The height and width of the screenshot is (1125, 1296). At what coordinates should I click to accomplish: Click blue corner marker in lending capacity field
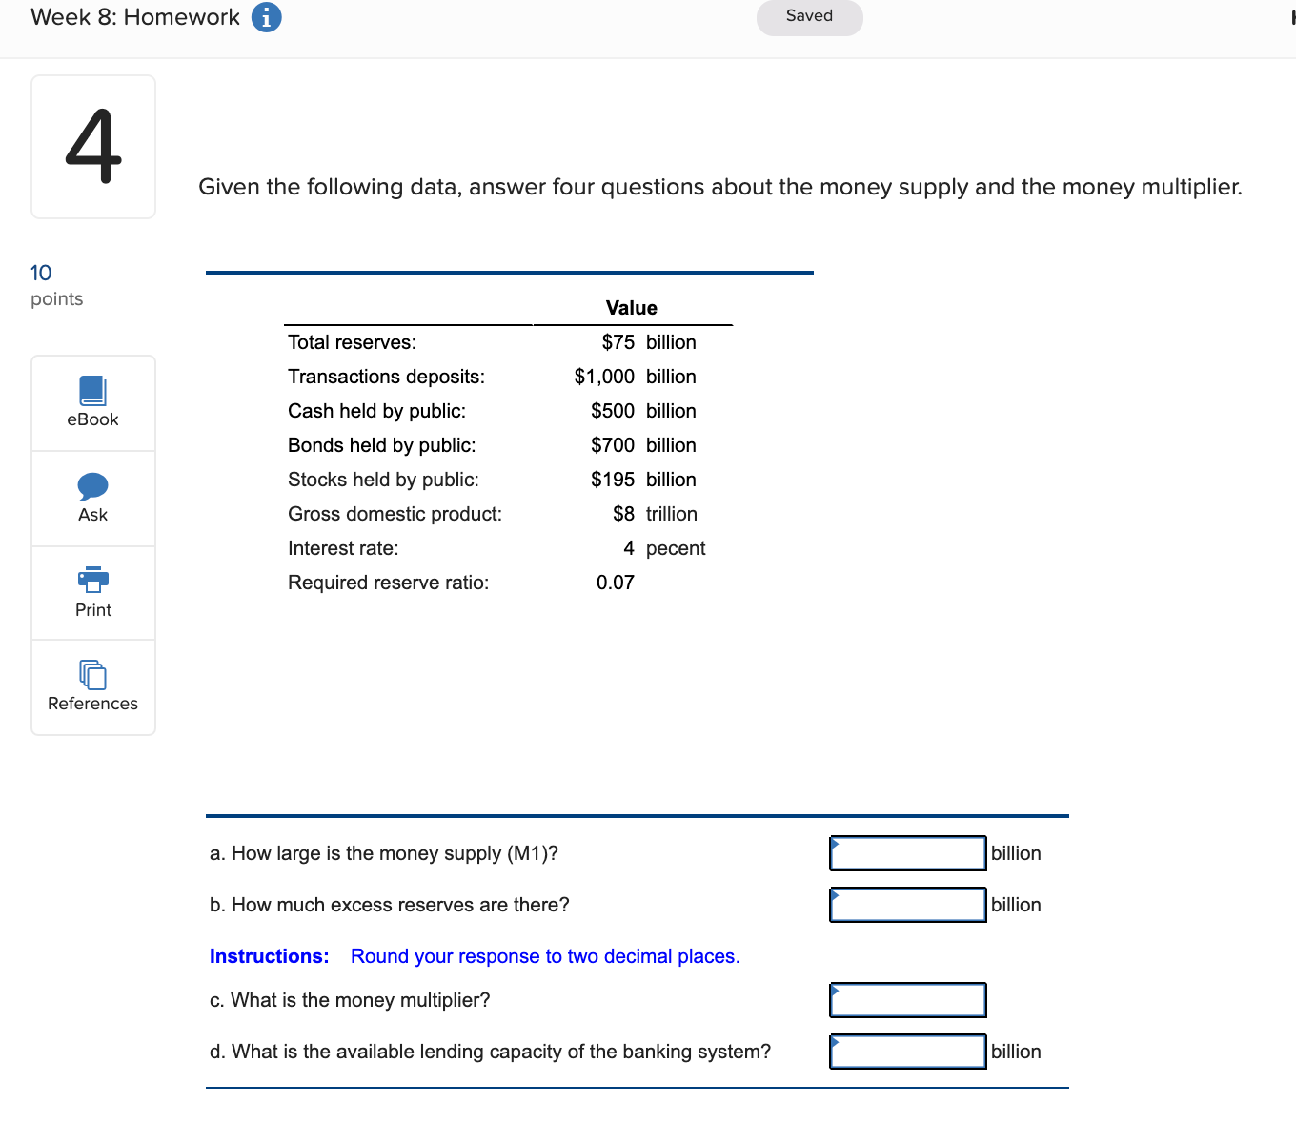point(835,1040)
